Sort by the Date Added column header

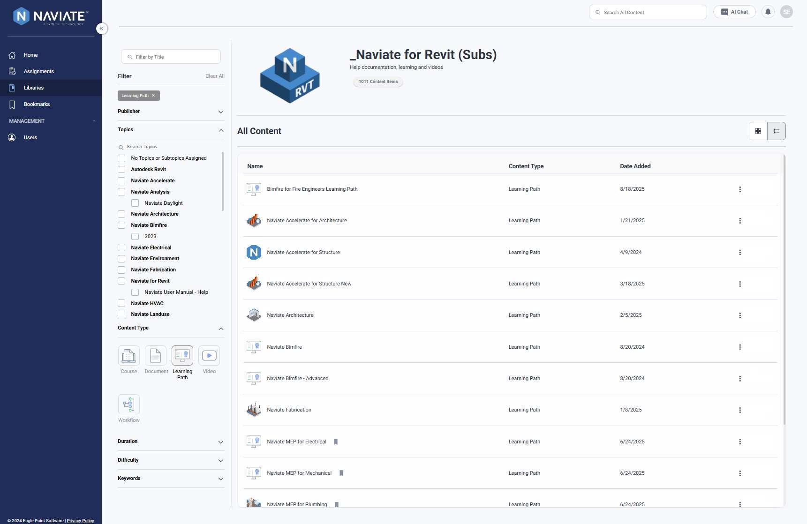(x=635, y=166)
